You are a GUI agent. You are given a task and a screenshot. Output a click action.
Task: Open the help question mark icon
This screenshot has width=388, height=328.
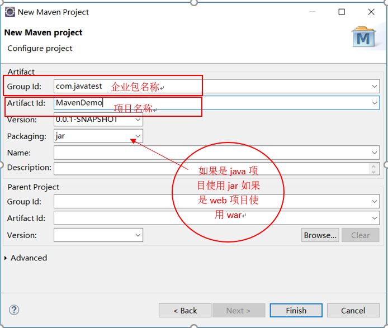(14, 310)
